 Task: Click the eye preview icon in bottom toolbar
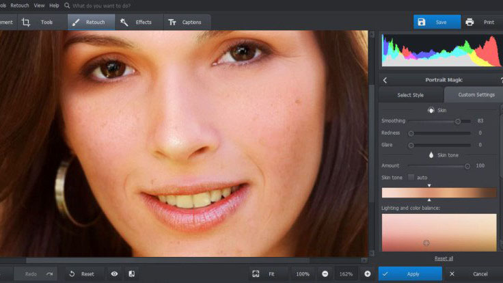114,273
